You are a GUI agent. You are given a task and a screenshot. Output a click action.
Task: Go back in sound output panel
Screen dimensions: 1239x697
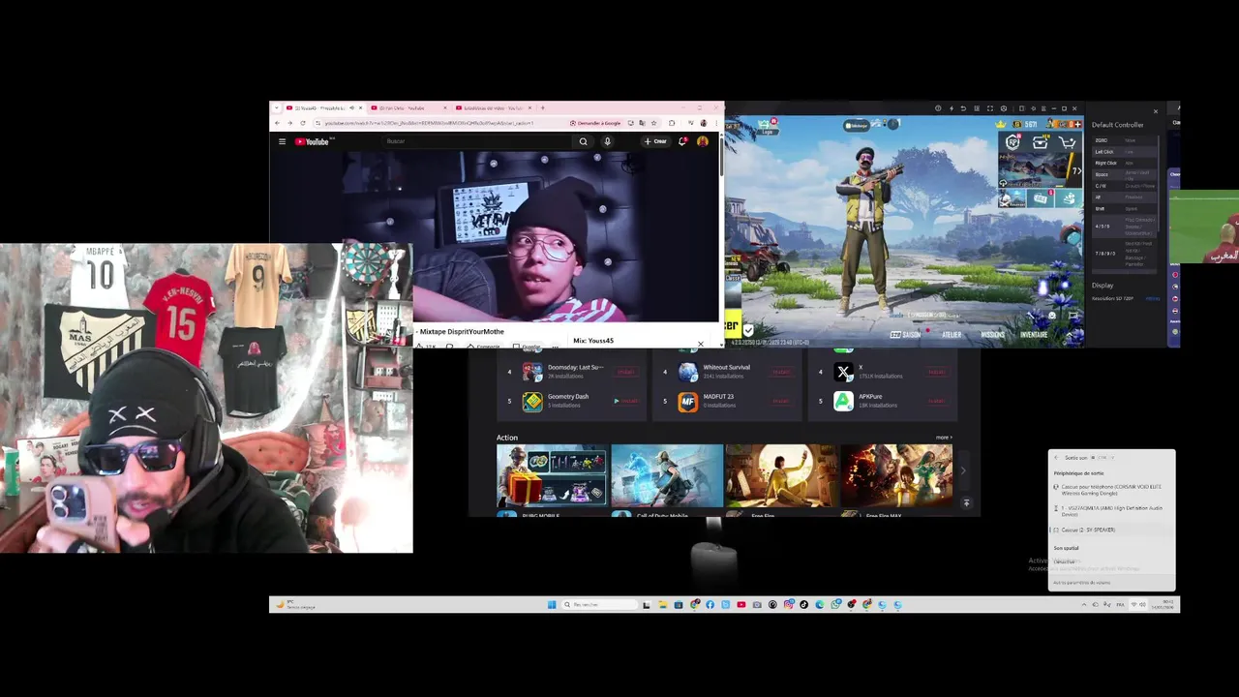[x=1057, y=458]
